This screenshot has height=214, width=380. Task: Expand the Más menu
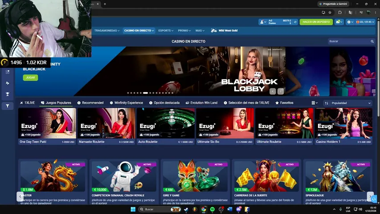point(200,31)
